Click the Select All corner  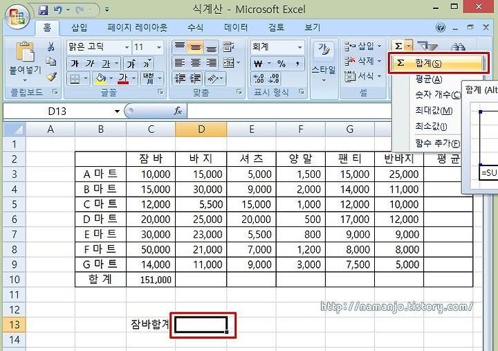(14, 129)
